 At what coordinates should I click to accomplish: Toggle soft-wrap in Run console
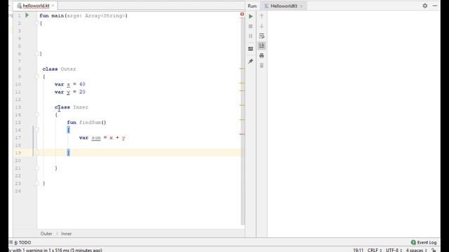pos(262,36)
